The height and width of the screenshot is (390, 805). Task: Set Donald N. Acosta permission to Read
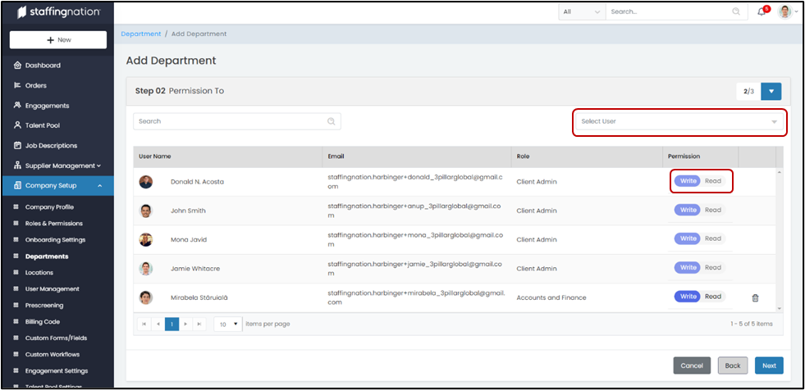point(713,181)
